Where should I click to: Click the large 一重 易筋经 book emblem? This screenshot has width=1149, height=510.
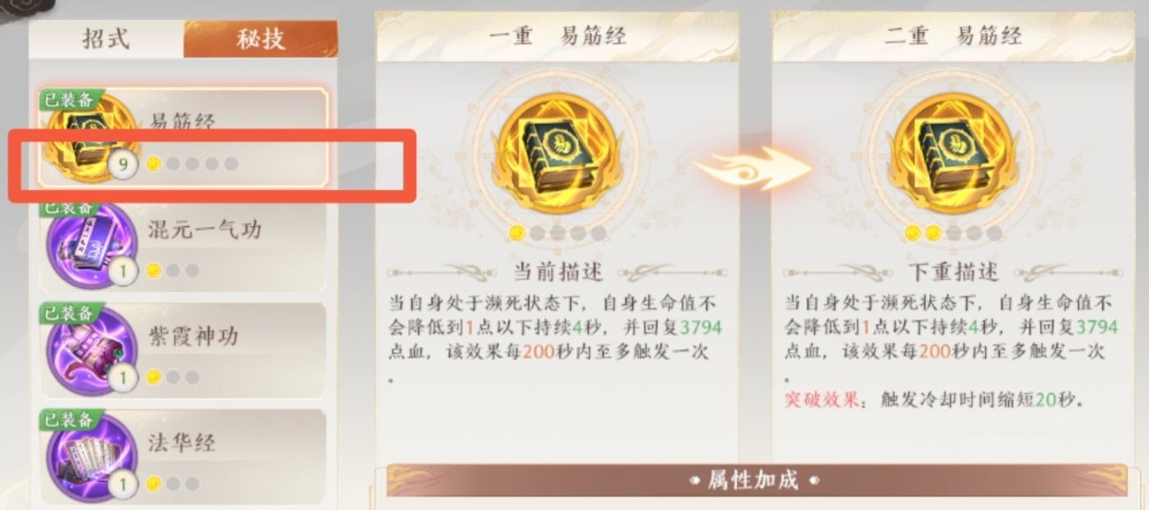[x=556, y=153]
